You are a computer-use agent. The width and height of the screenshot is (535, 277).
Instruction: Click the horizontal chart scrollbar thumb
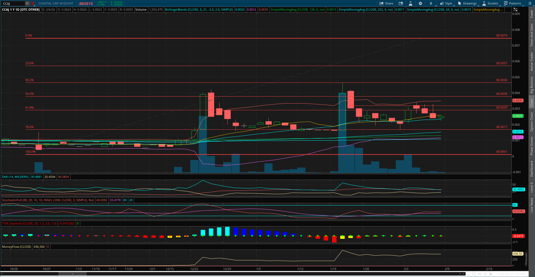pyautogui.click(x=73, y=274)
